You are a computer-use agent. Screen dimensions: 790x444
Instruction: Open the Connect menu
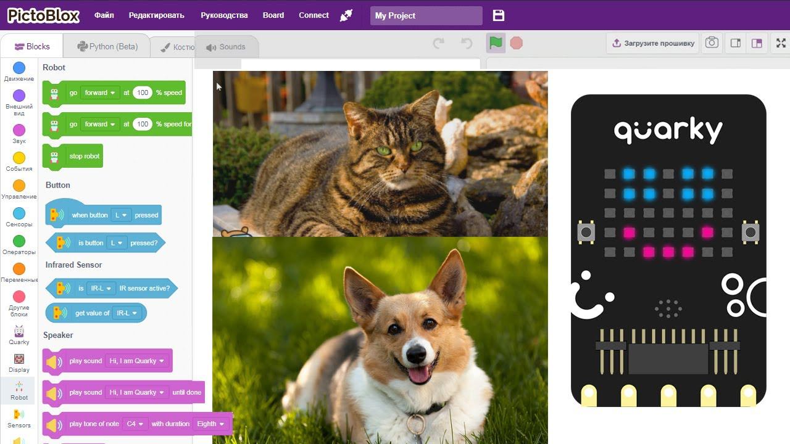(314, 15)
